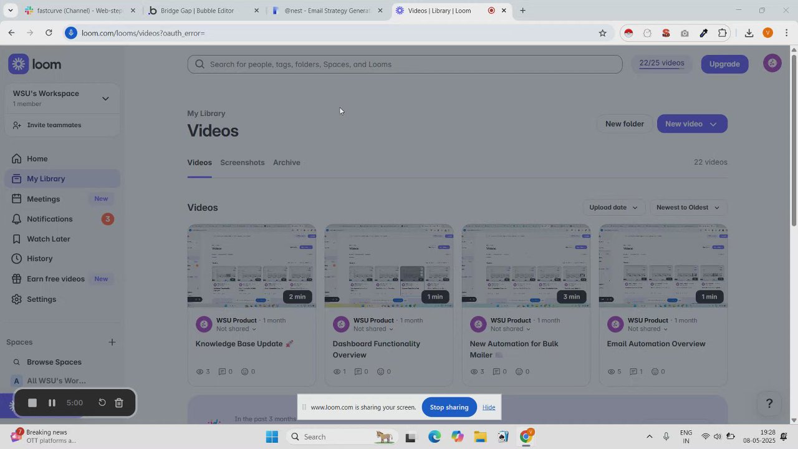Open the color picker eyedropper extension
The image size is (798, 449).
(704, 33)
